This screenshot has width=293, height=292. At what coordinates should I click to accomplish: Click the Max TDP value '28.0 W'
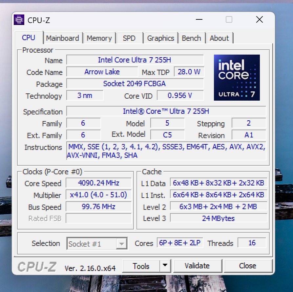coord(189,72)
